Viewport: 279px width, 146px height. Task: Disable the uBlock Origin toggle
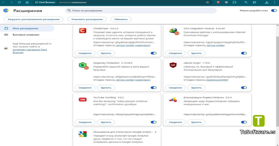coord(244,88)
